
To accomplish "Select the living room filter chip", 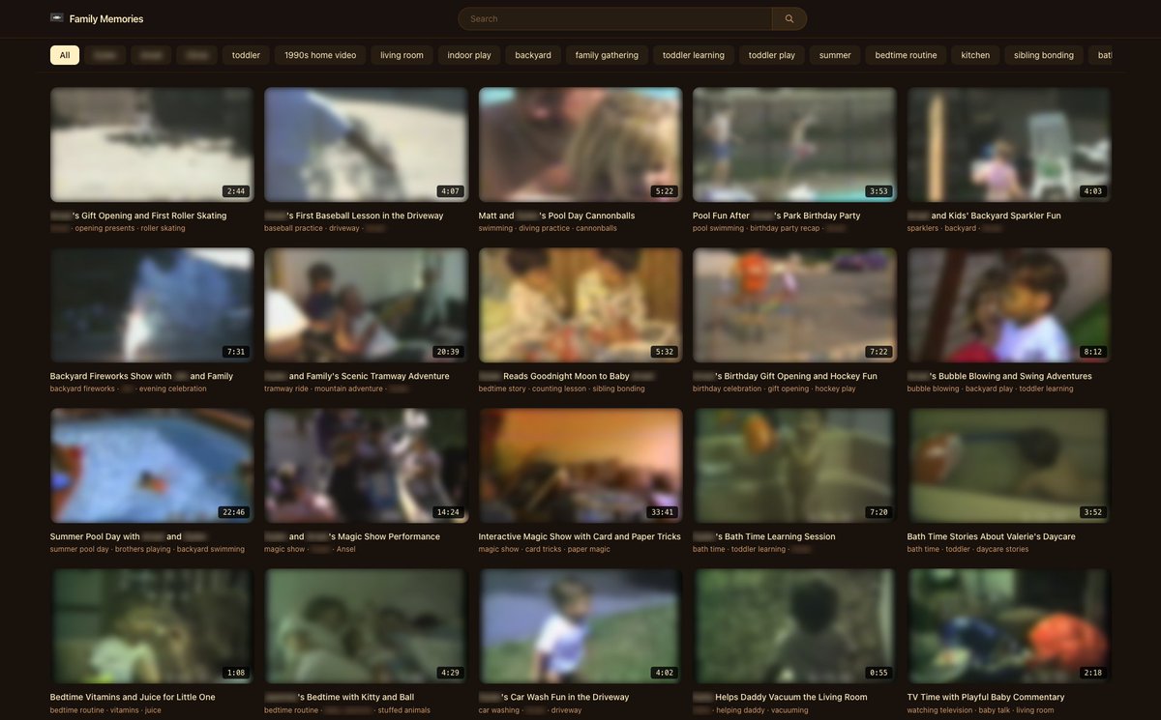I will click(x=402, y=55).
